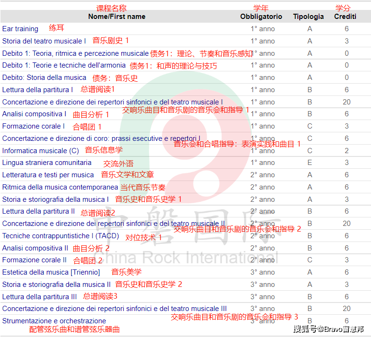Click credits 3 for Storia del teatro musicale I
The width and height of the screenshot is (371, 337).
tap(346, 41)
